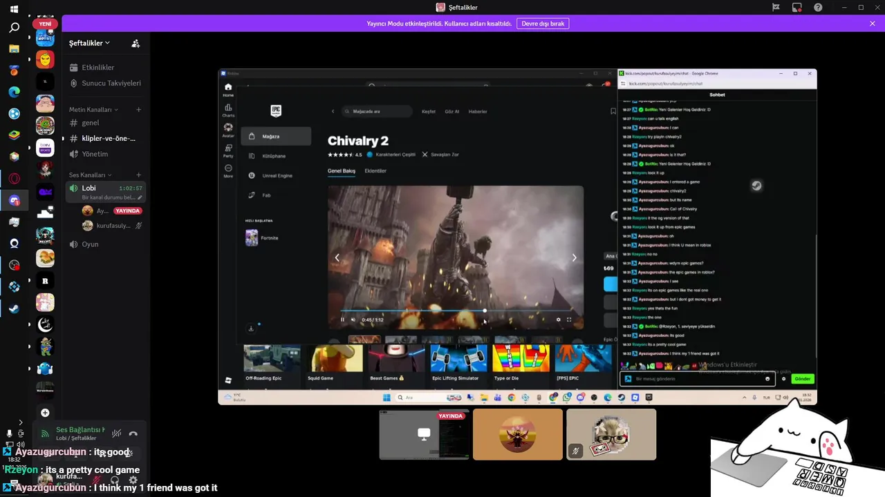Toggle noise suppression in the voice panel
The height and width of the screenshot is (497, 885).
(x=117, y=433)
